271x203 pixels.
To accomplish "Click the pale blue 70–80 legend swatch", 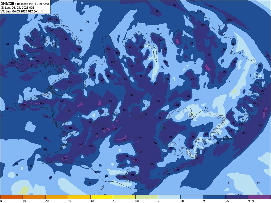I will point(169,197).
